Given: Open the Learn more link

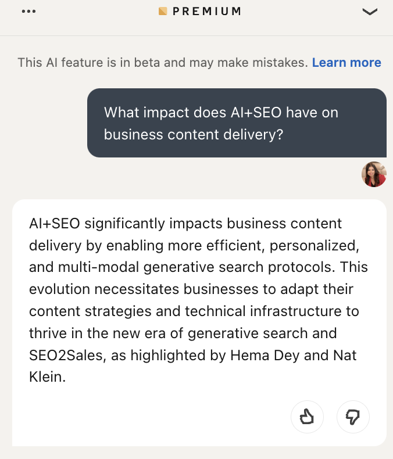Looking at the screenshot, I should click(x=346, y=63).
